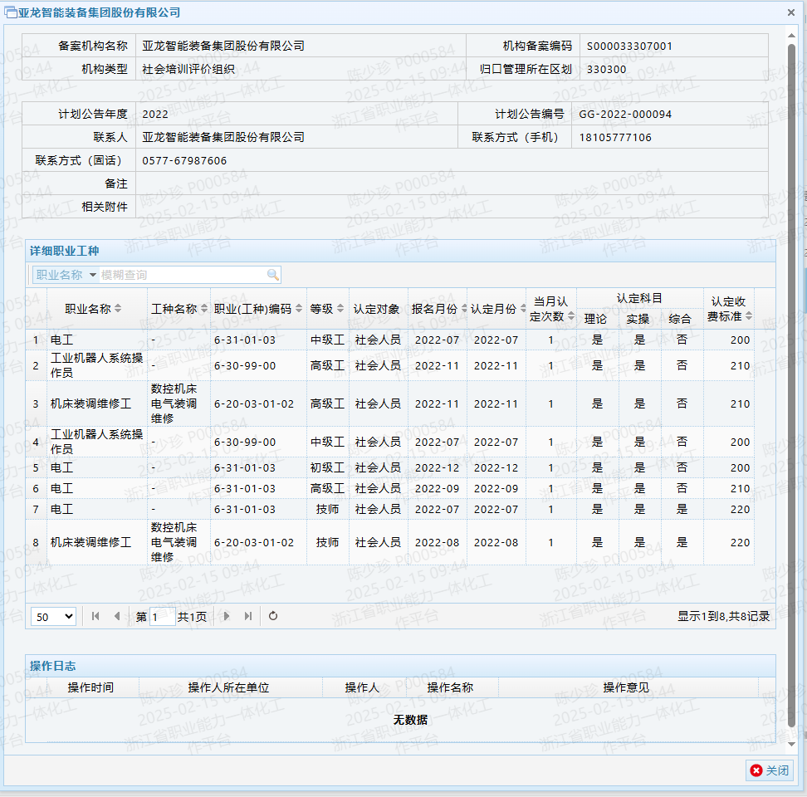Go to first page of results
The image size is (807, 797).
pos(95,616)
